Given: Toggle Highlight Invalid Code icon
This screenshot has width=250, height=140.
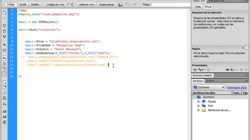Looking at the screenshot, I should (x=4, y=63).
